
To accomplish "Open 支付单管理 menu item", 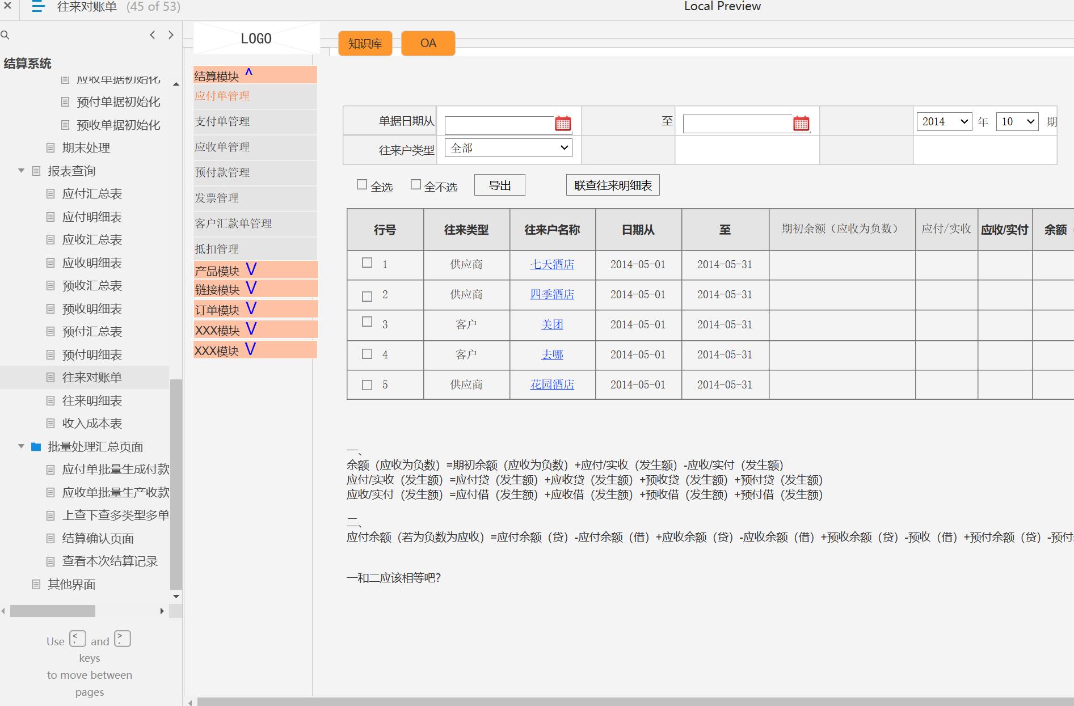I will 255,121.
